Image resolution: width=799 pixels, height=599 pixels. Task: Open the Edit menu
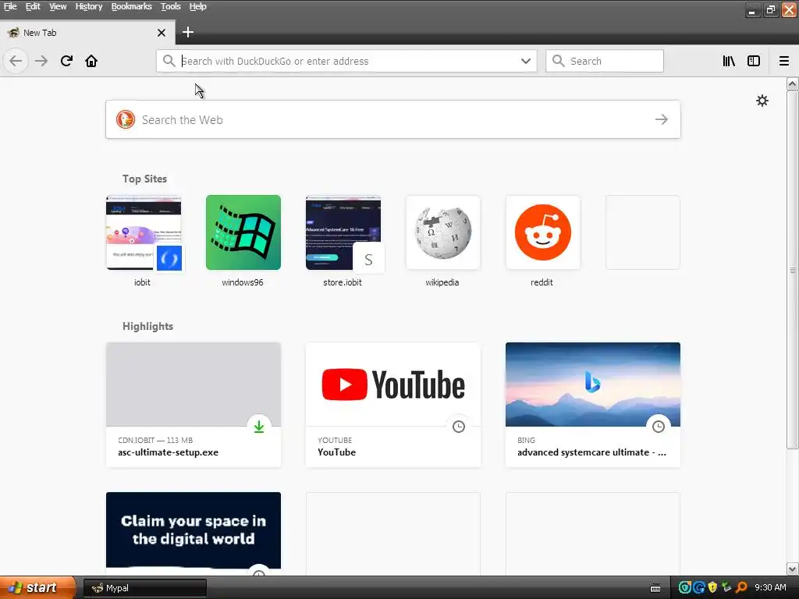tap(33, 6)
